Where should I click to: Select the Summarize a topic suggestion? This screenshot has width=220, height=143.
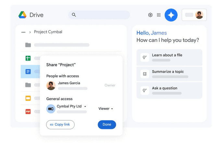(x=169, y=74)
